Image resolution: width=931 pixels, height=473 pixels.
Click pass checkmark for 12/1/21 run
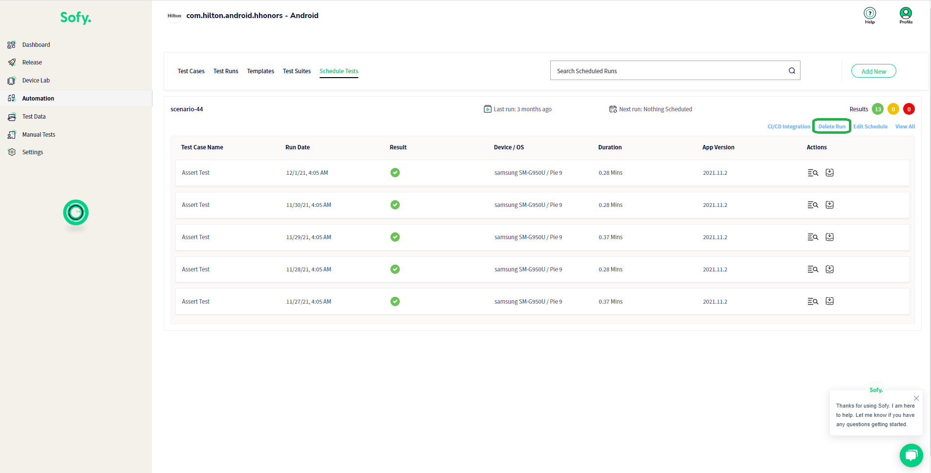coord(395,173)
